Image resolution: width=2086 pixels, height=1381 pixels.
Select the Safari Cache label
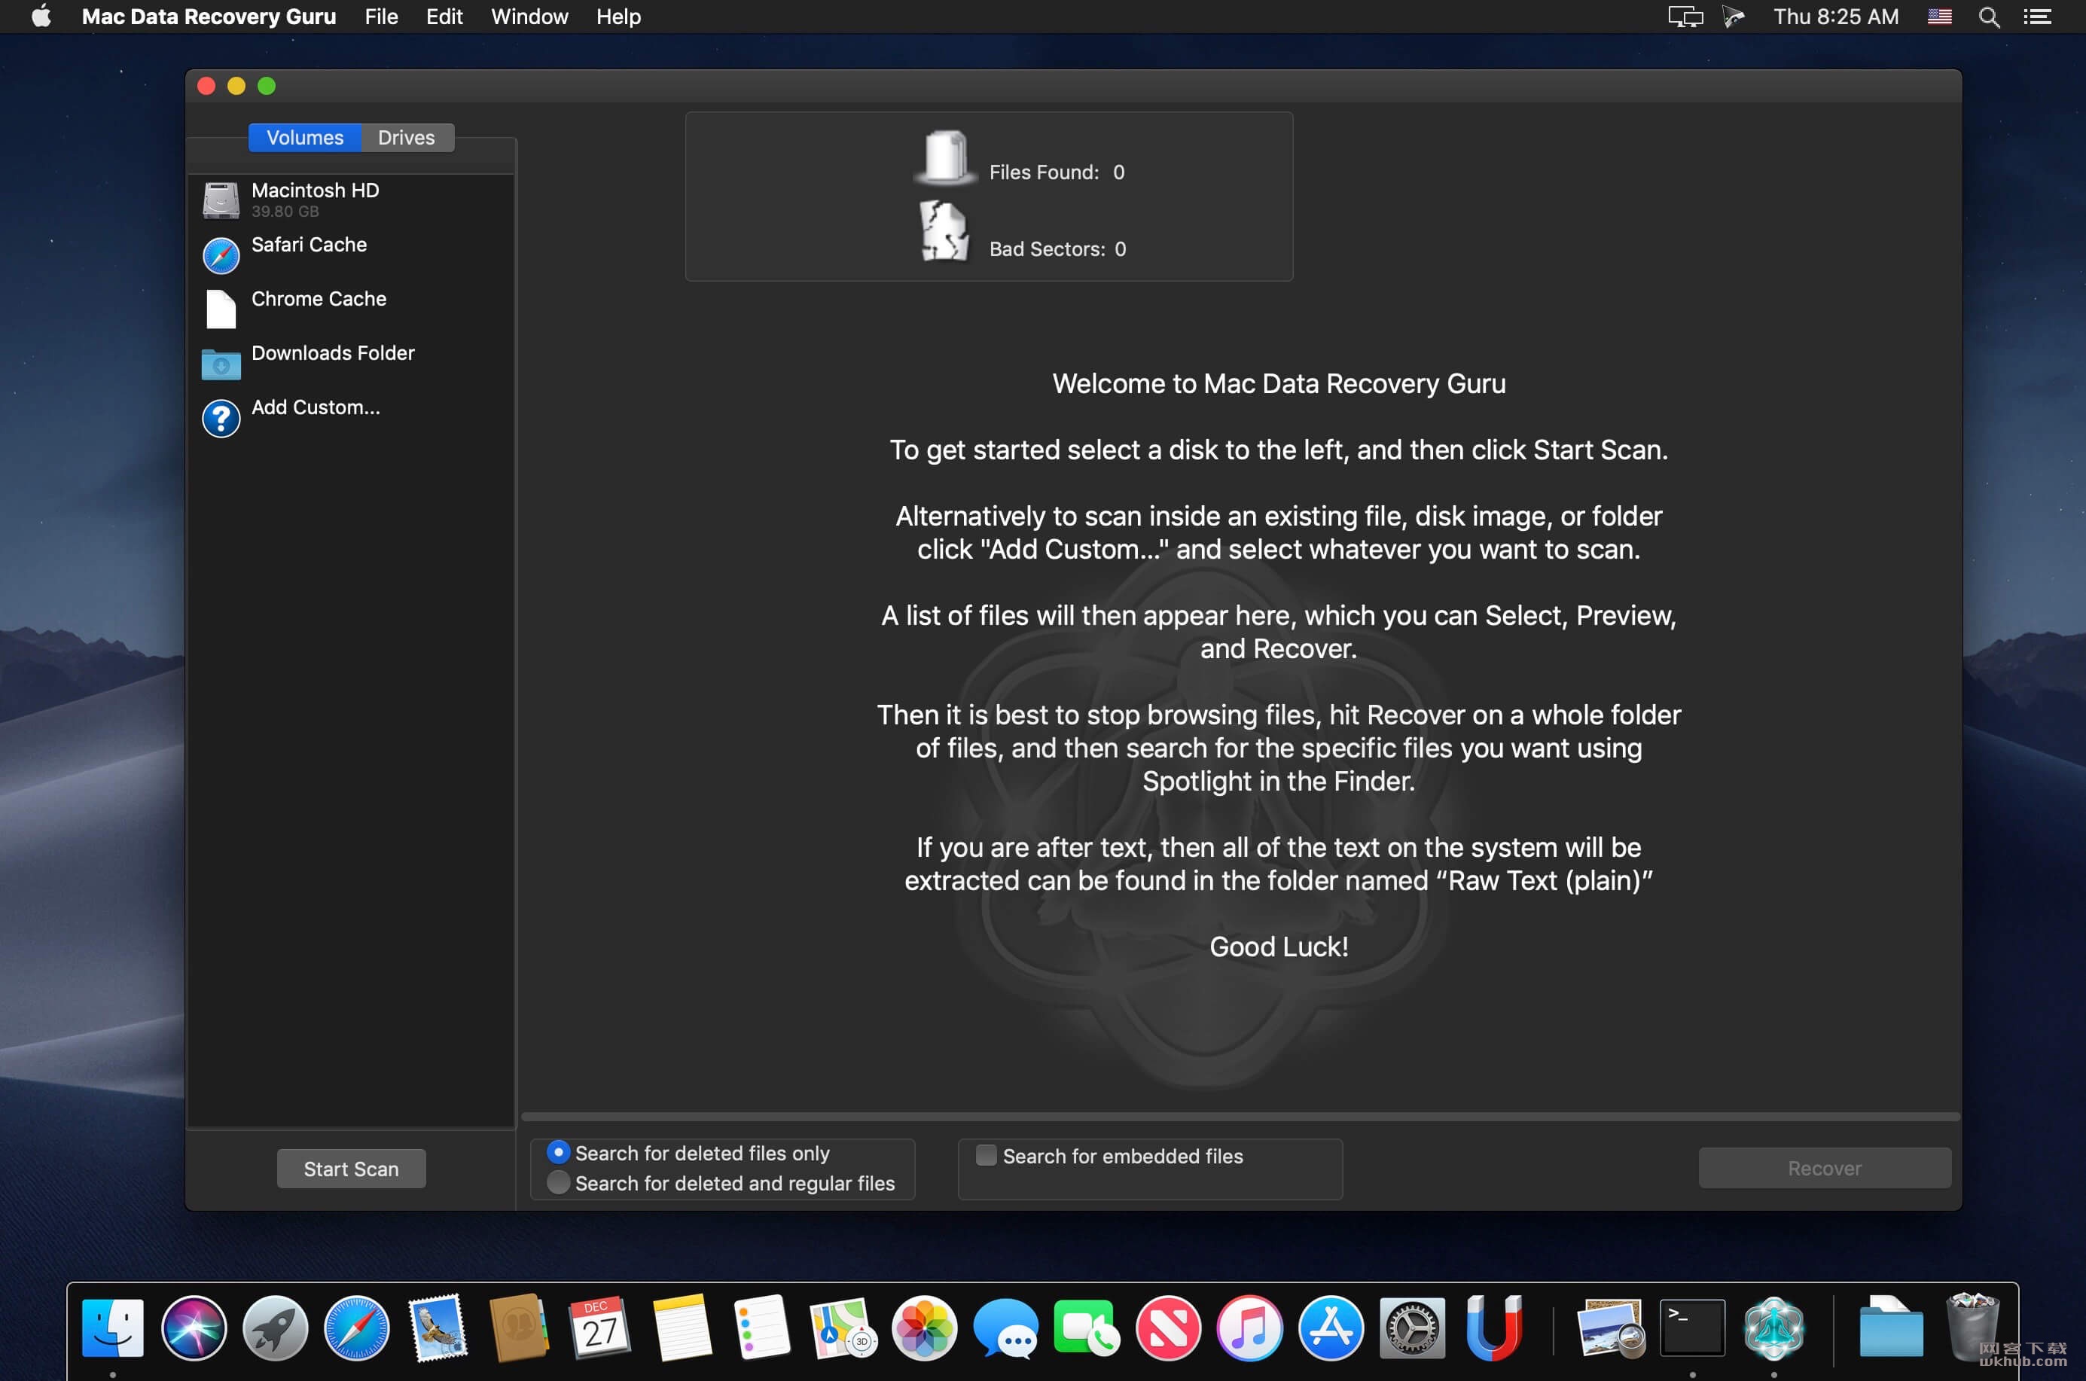(x=310, y=245)
